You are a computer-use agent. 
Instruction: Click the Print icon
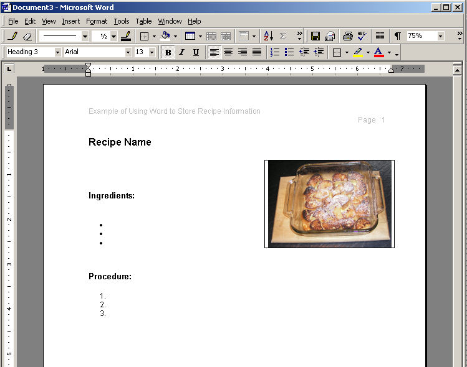(x=348, y=36)
